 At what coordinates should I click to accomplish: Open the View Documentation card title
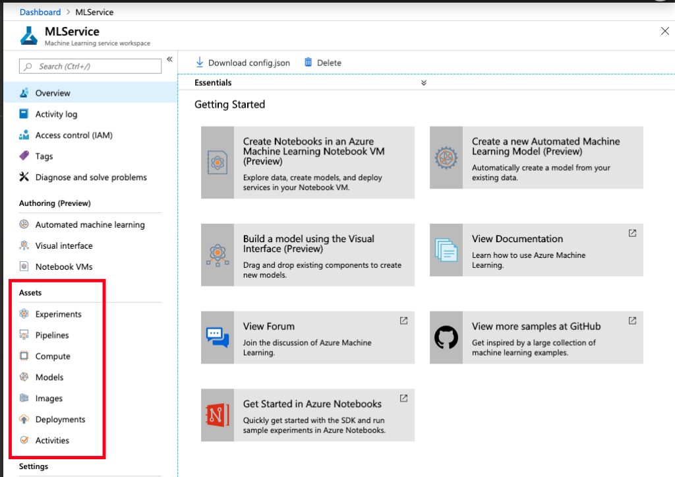point(517,239)
